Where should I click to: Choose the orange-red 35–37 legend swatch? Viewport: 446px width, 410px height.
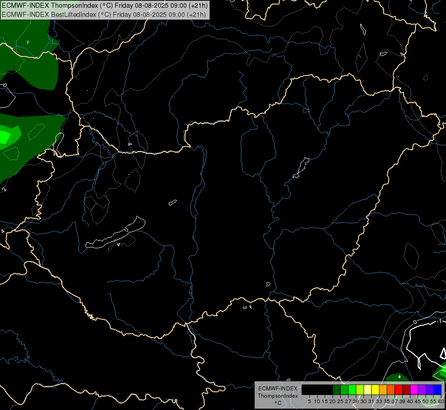pyautogui.click(x=391, y=389)
